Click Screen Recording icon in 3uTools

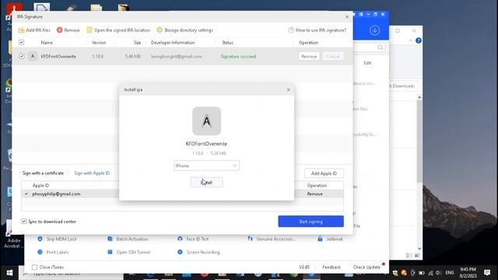(x=180, y=252)
